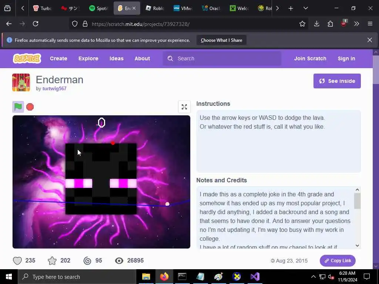Click the Notes and Credits scrollbar thumb
Viewport: 379px width, 284px height.
click(357, 201)
